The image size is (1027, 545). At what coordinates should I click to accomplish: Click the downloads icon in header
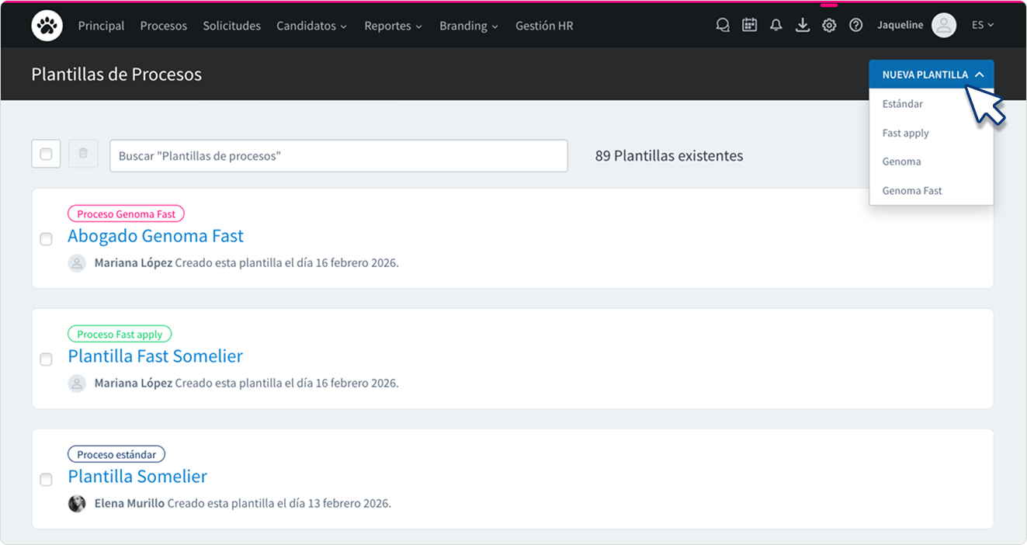[803, 26]
